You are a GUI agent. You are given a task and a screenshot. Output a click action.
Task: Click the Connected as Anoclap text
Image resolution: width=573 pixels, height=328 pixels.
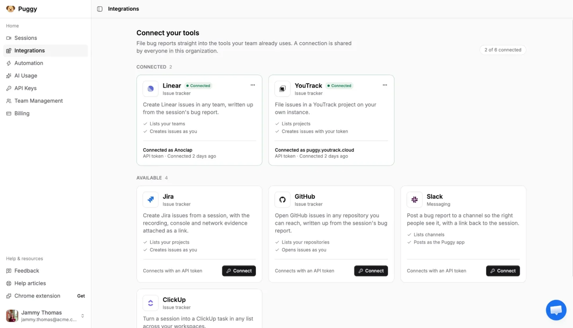click(x=168, y=150)
